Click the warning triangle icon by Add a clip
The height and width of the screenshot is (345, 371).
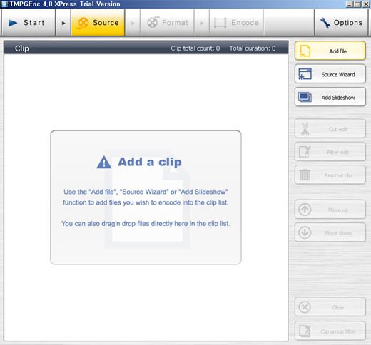104,162
